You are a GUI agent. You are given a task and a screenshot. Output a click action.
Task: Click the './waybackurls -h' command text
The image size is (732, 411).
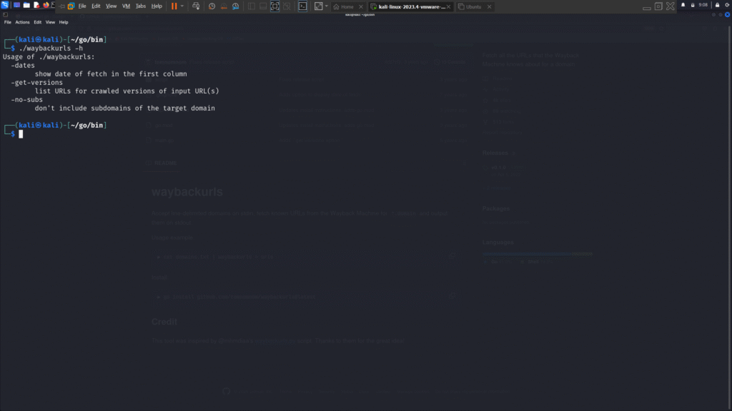[x=51, y=48]
